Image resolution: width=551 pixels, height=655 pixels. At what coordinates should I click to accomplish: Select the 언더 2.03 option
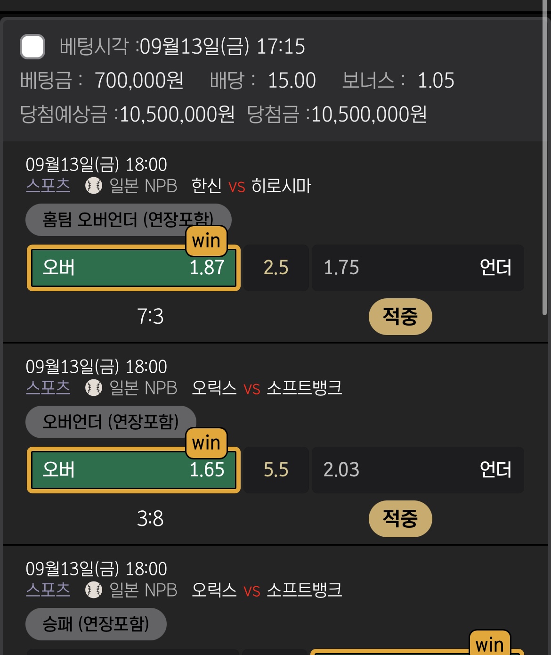coord(417,470)
